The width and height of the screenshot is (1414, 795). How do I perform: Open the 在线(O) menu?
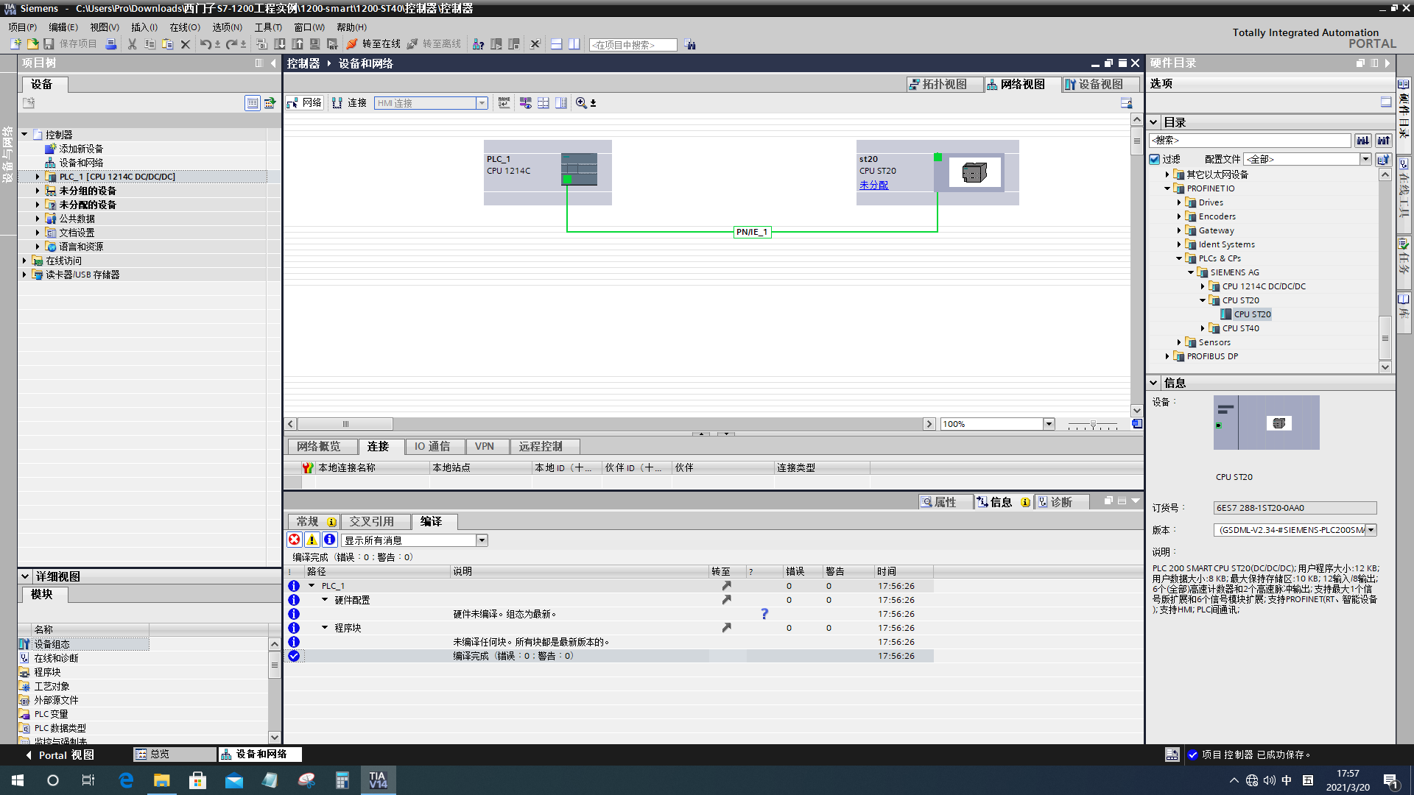pos(184,27)
